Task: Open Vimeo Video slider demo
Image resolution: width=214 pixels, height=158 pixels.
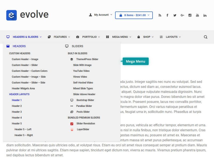Action: click(80, 77)
